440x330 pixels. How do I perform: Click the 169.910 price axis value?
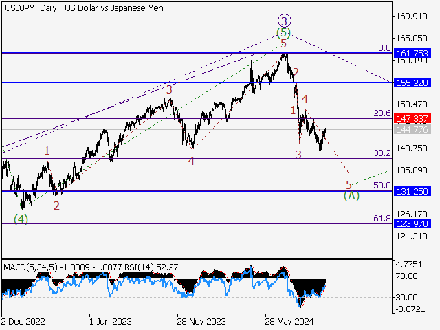coord(411,16)
